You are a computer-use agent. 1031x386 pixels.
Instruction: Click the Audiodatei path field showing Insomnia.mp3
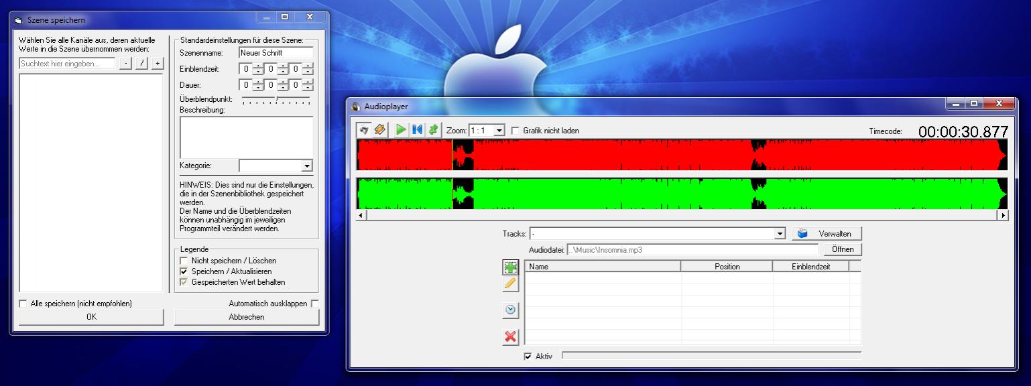coord(692,249)
